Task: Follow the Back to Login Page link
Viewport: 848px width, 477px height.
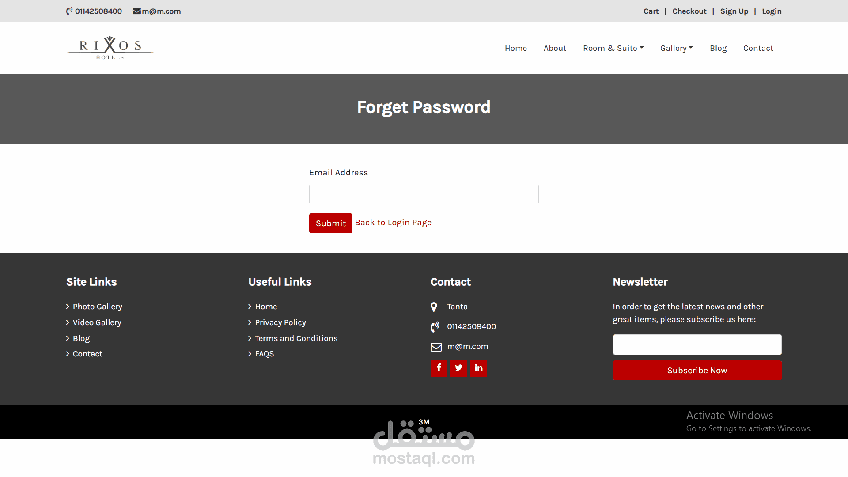Action: [x=393, y=223]
